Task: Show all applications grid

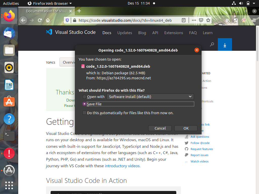Action: coord(9,185)
